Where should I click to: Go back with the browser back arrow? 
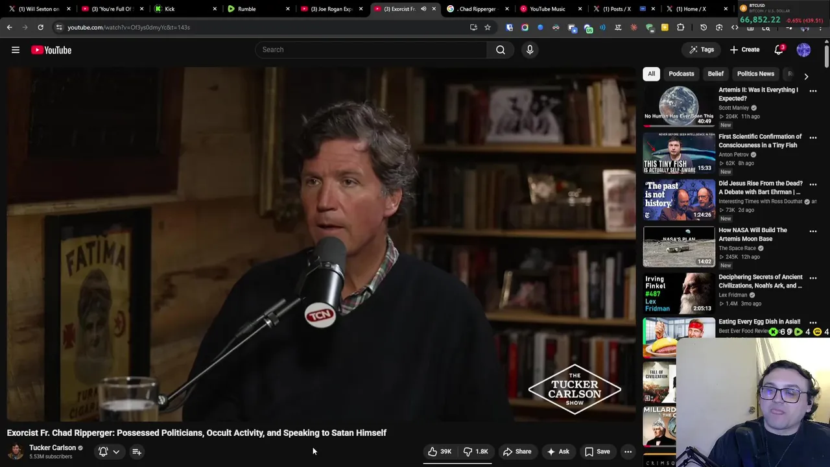9,27
